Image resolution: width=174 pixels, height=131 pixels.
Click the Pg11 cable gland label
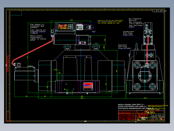(x=94, y=32)
